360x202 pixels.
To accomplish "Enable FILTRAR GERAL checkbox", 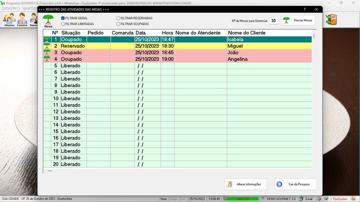I will (x=63, y=18).
